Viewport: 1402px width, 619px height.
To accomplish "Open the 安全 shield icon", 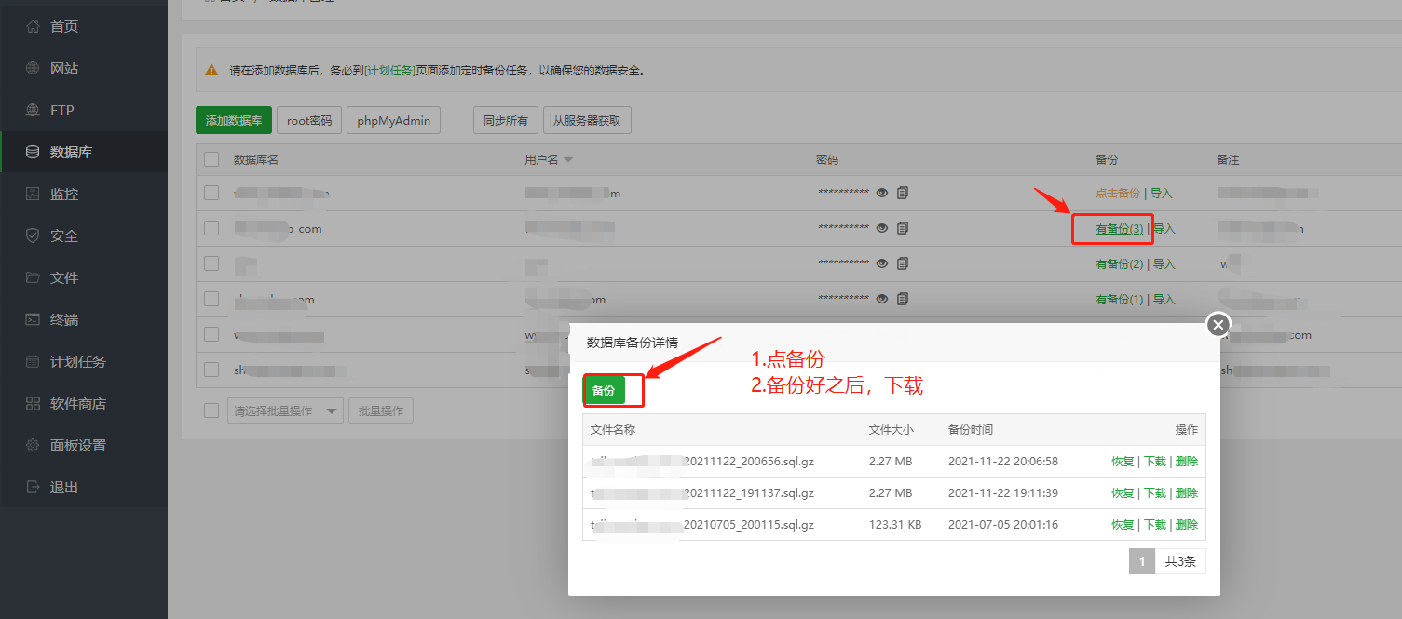I will pos(34,235).
